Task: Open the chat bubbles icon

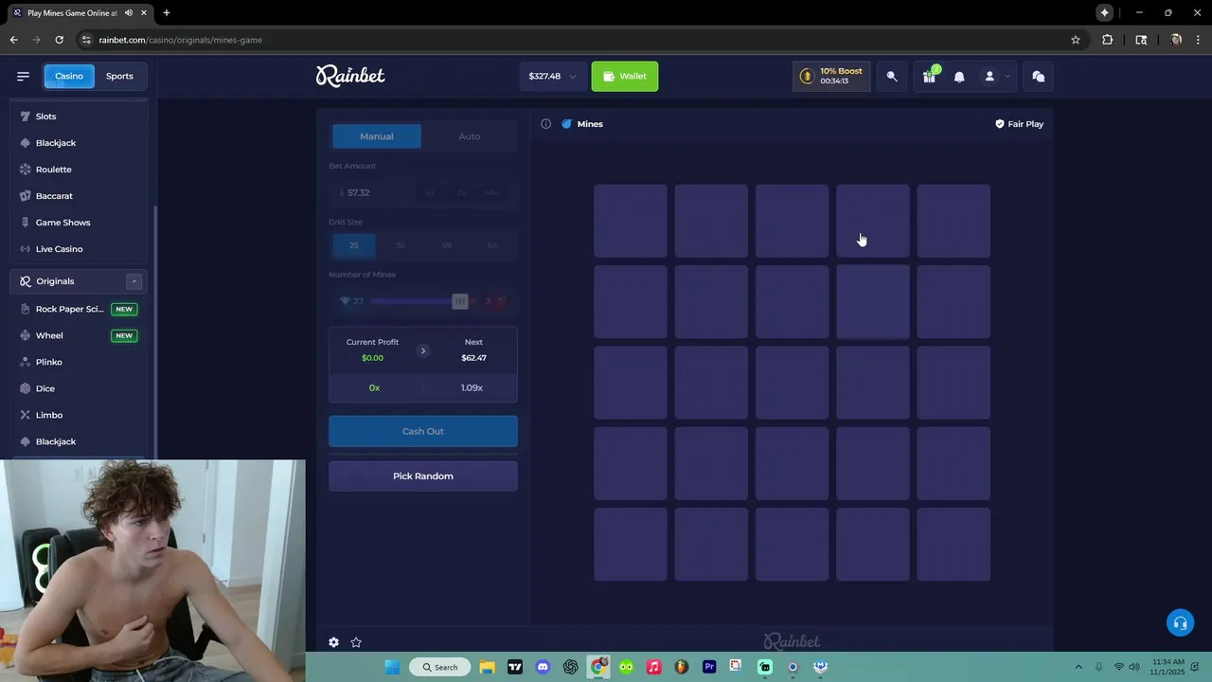Action: pos(1039,77)
